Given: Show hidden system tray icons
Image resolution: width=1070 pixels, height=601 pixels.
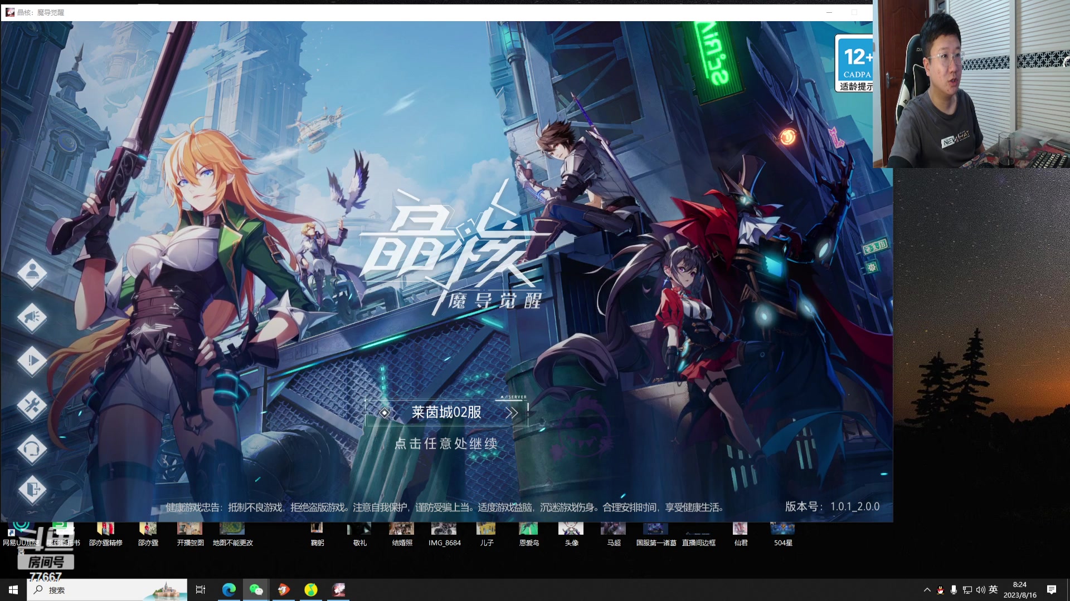Looking at the screenshot, I should 927,590.
